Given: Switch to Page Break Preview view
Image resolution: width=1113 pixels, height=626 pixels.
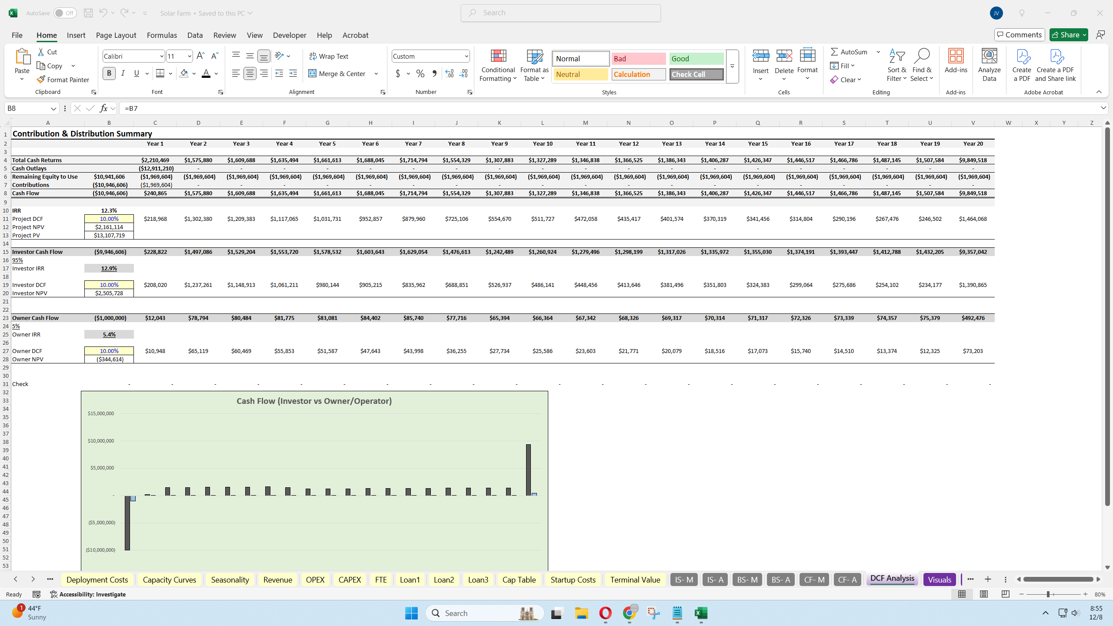Looking at the screenshot, I should click(x=1005, y=594).
